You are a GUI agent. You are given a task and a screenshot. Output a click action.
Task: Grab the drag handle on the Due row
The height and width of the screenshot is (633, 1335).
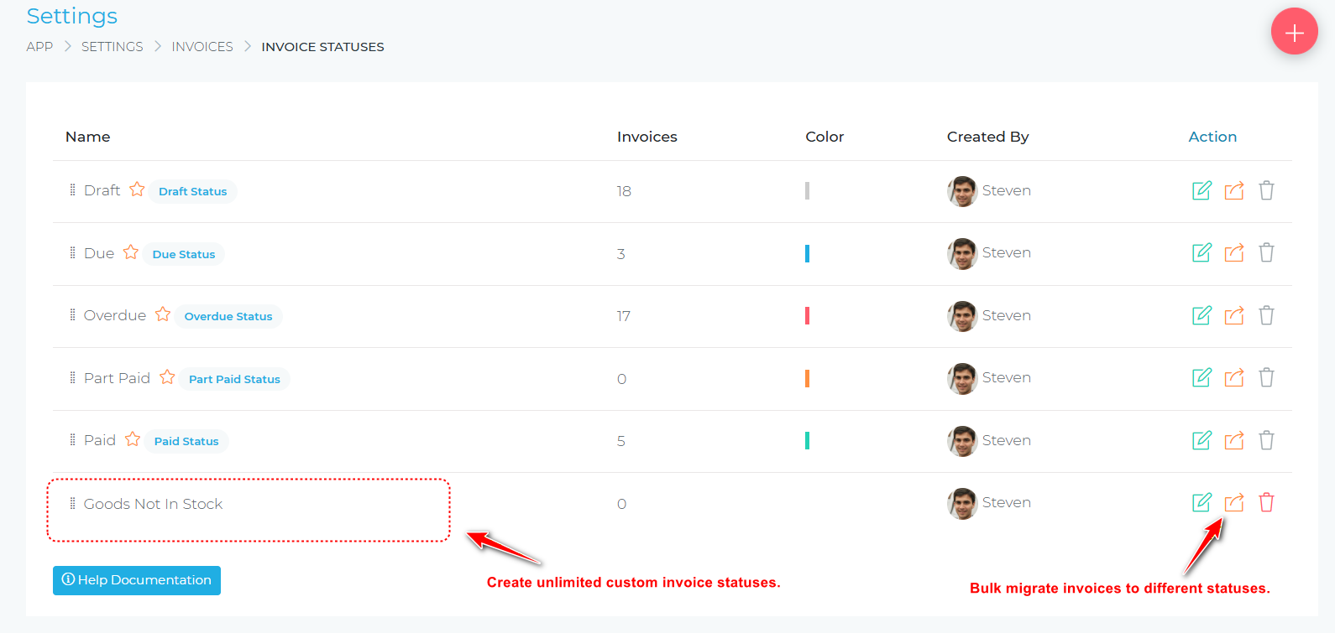pyautogui.click(x=72, y=252)
